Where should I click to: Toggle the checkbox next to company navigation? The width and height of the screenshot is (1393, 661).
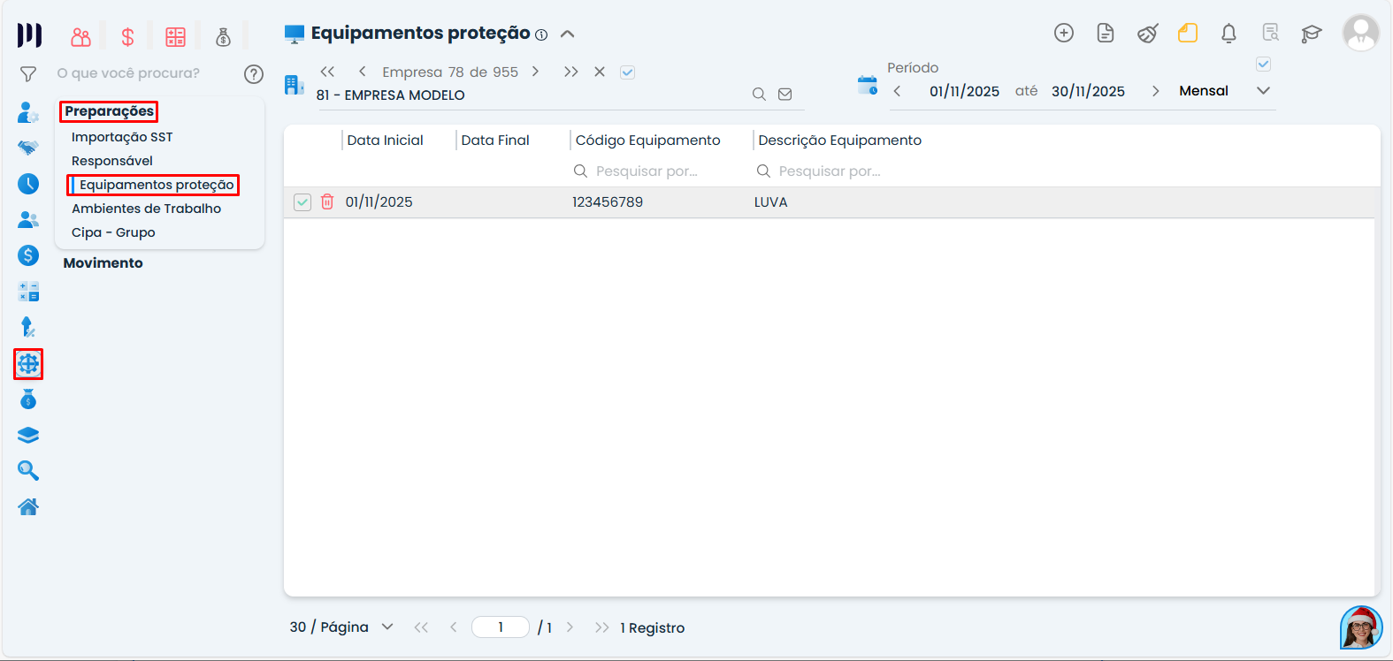pyautogui.click(x=627, y=72)
